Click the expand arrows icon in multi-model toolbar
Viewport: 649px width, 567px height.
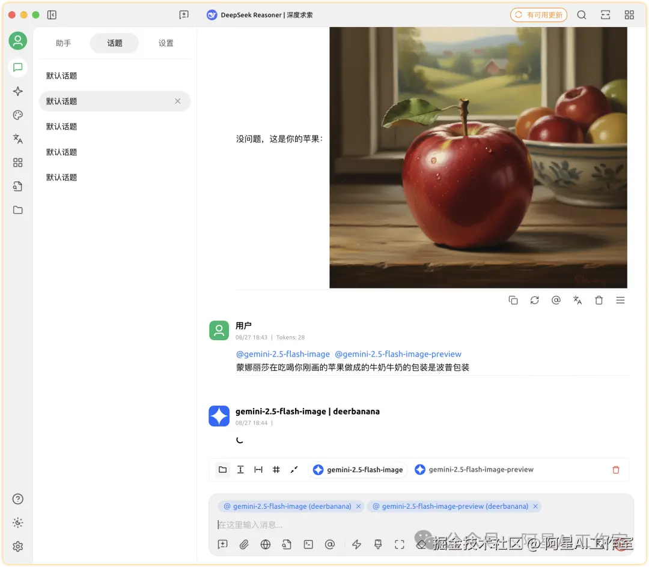click(294, 469)
